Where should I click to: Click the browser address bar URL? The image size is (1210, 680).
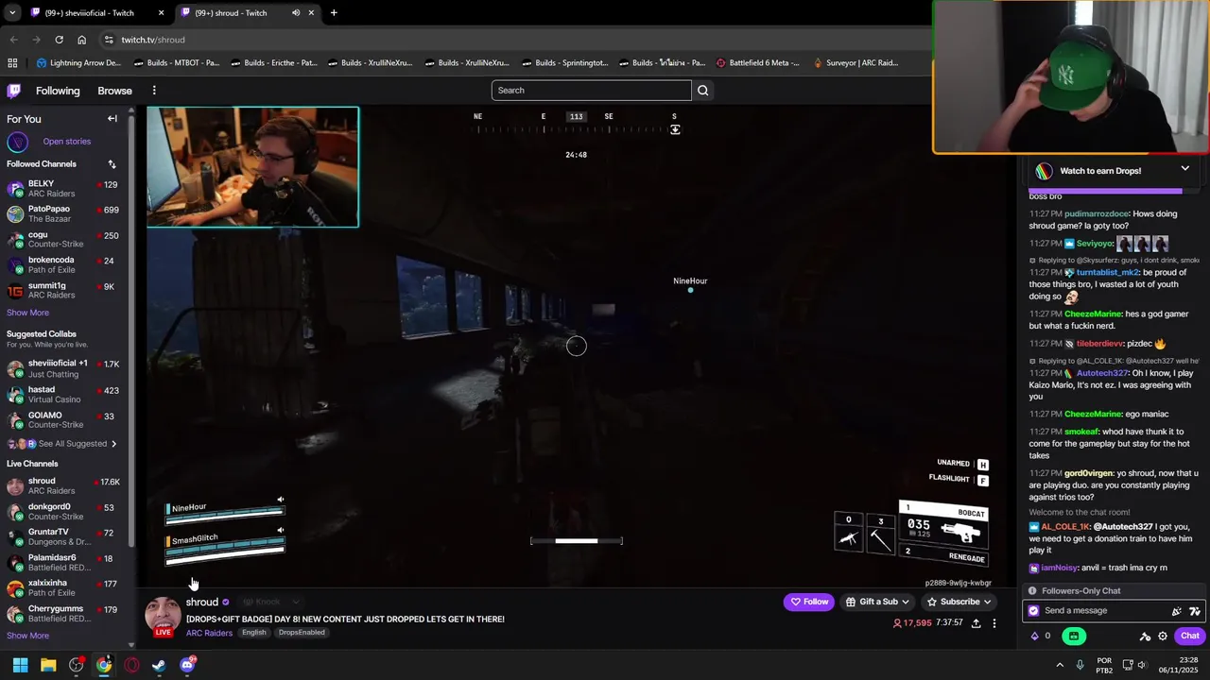tap(153, 40)
